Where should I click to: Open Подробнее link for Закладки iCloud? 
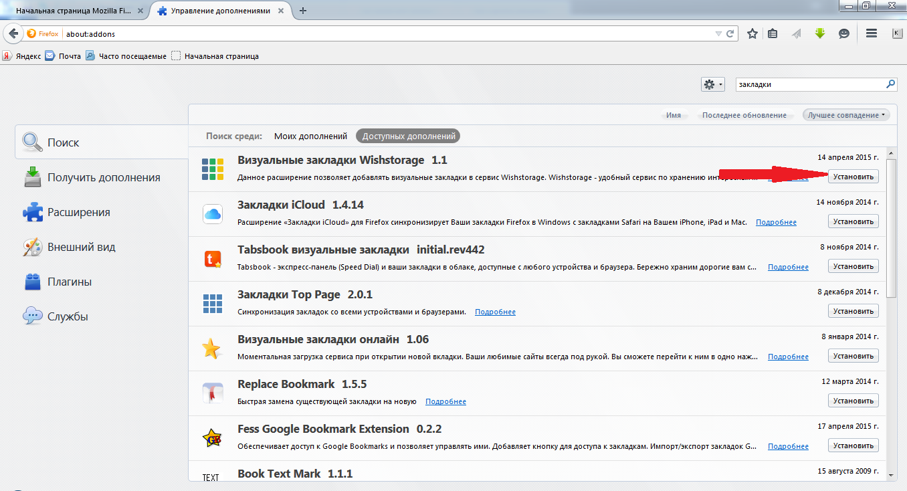coord(776,222)
